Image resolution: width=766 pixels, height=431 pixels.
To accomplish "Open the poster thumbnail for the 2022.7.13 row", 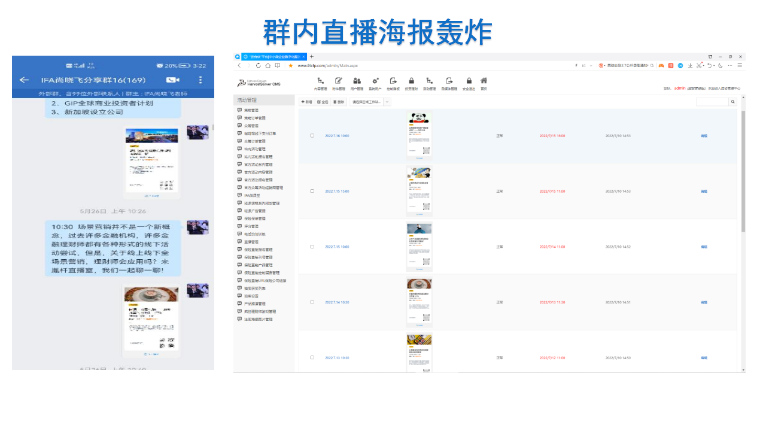I will (419, 353).
